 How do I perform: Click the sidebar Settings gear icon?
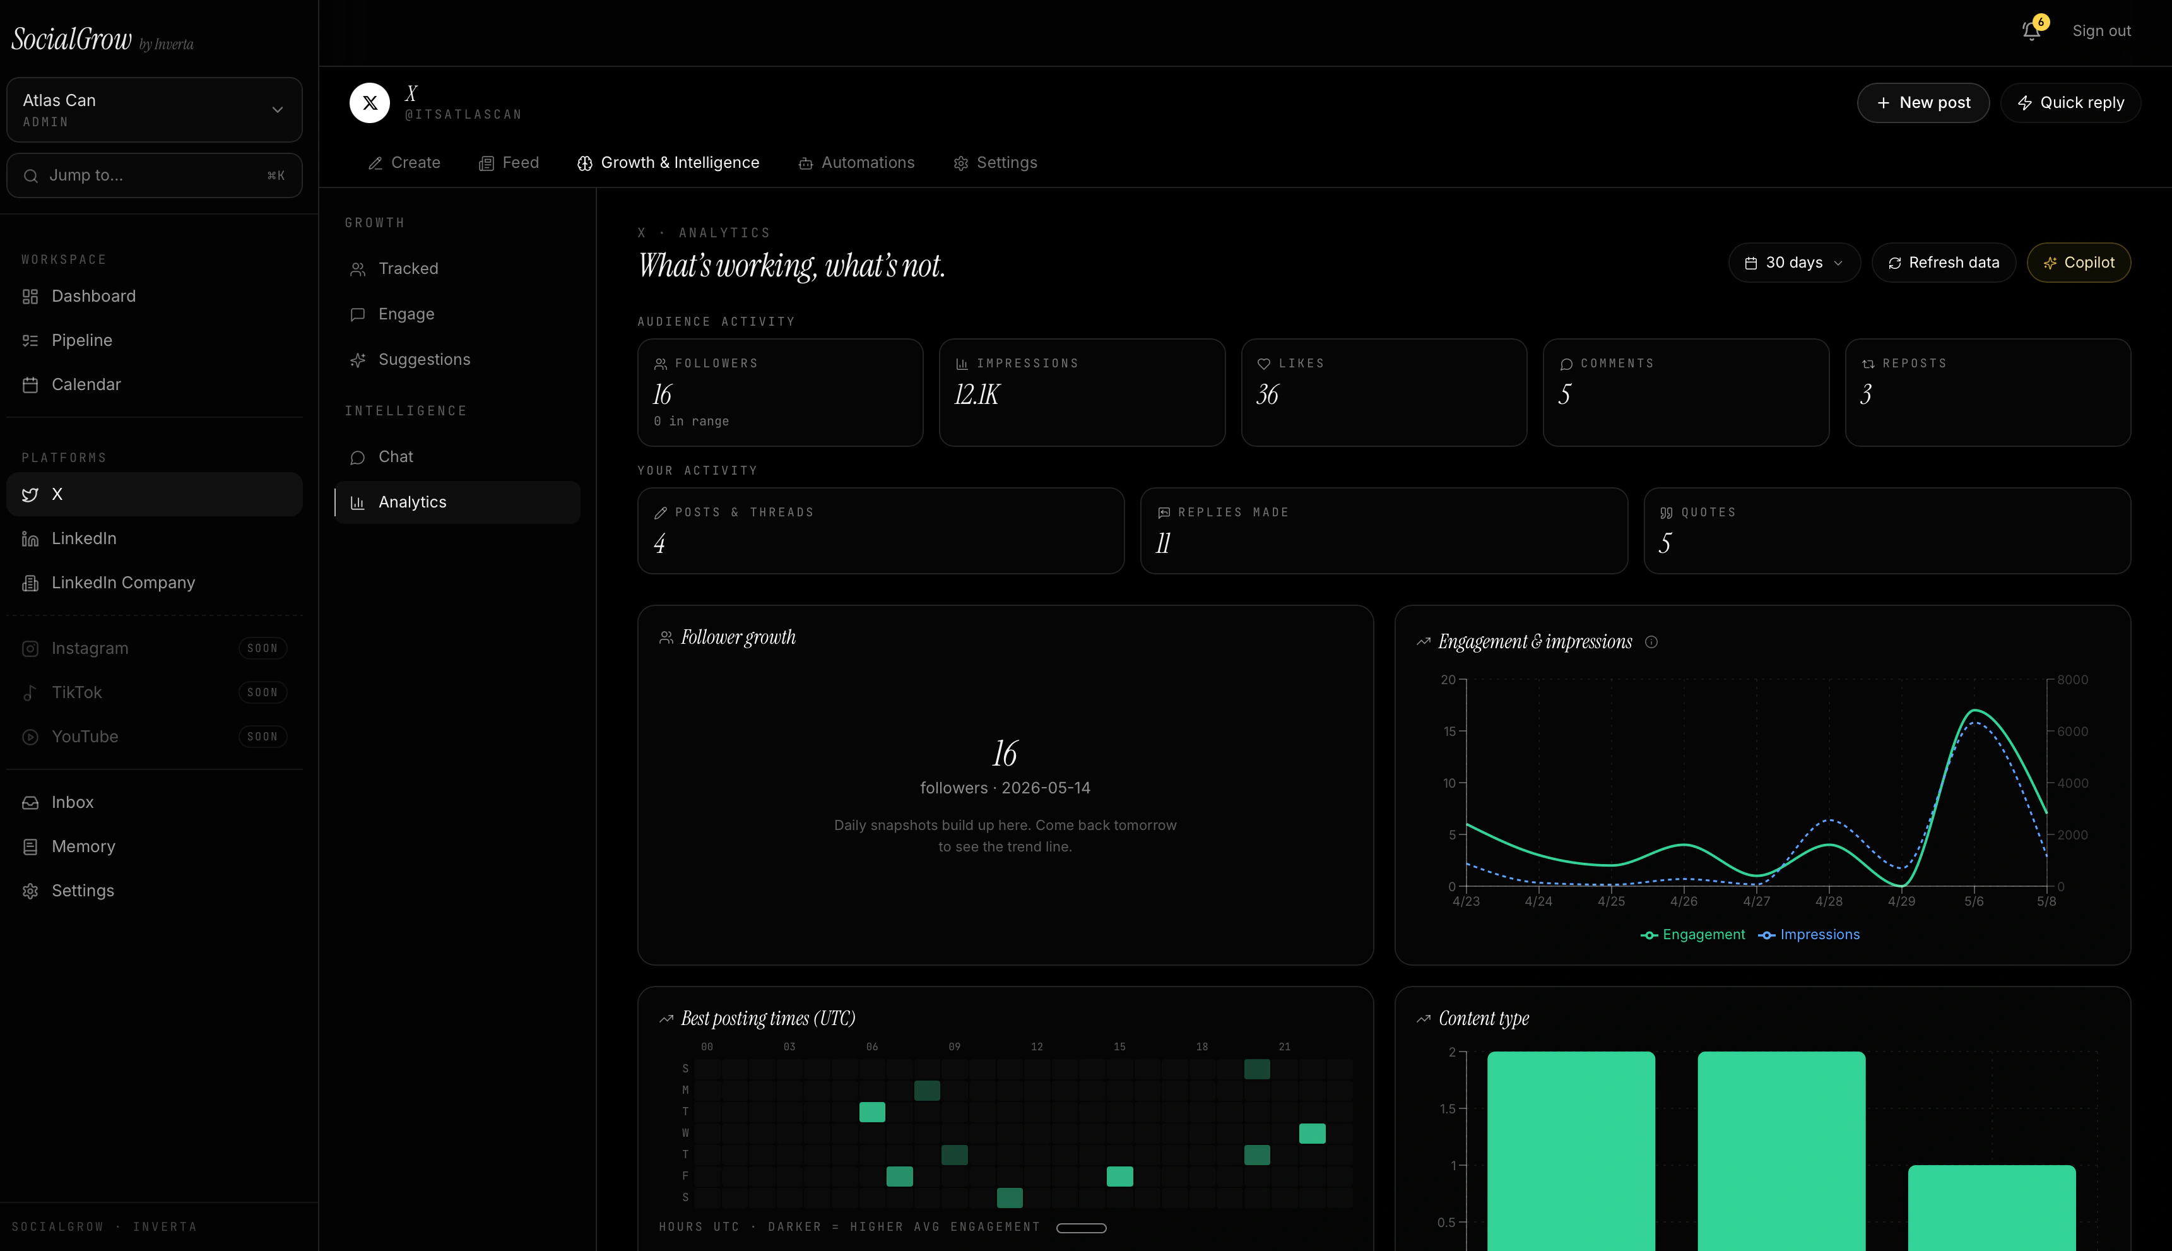pyautogui.click(x=30, y=891)
